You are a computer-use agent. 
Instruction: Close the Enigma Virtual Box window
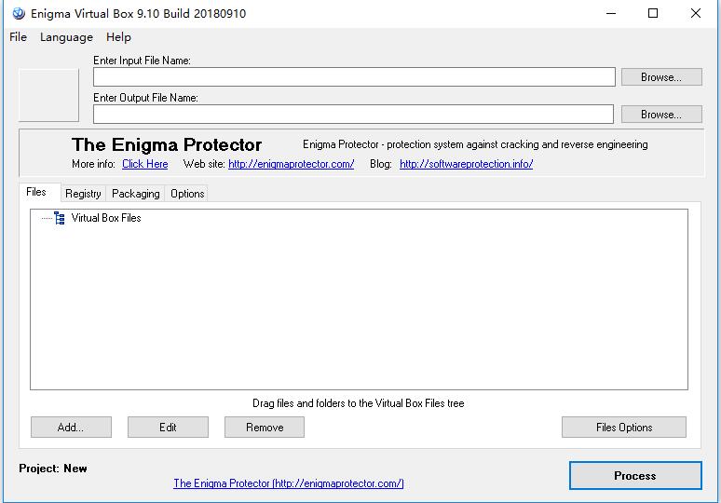click(x=696, y=13)
